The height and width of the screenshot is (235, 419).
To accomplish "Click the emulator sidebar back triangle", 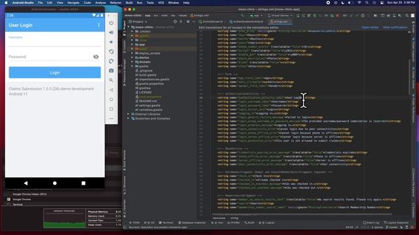I will [111, 90].
